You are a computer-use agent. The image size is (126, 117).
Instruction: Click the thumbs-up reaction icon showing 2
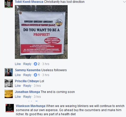click(35, 64)
